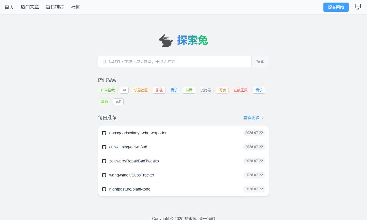Open gansgoods/xianyu-chat-exporter entry
The image size is (367, 220).
click(x=183, y=133)
